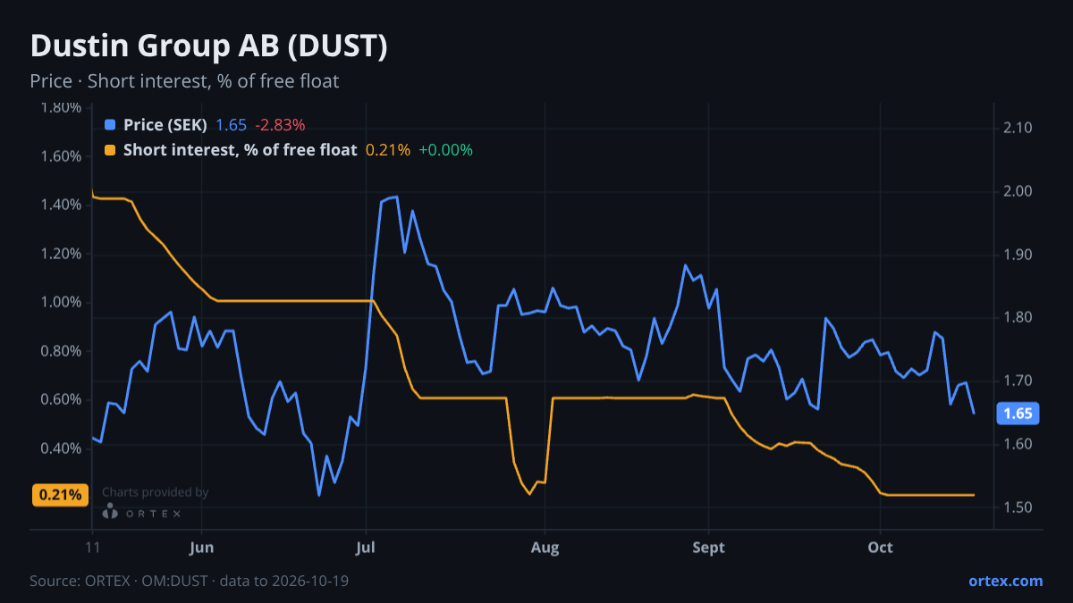Click the Jun label on the date axis
Image resolution: width=1073 pixels, height=603 pixels.
pos(202,548)
